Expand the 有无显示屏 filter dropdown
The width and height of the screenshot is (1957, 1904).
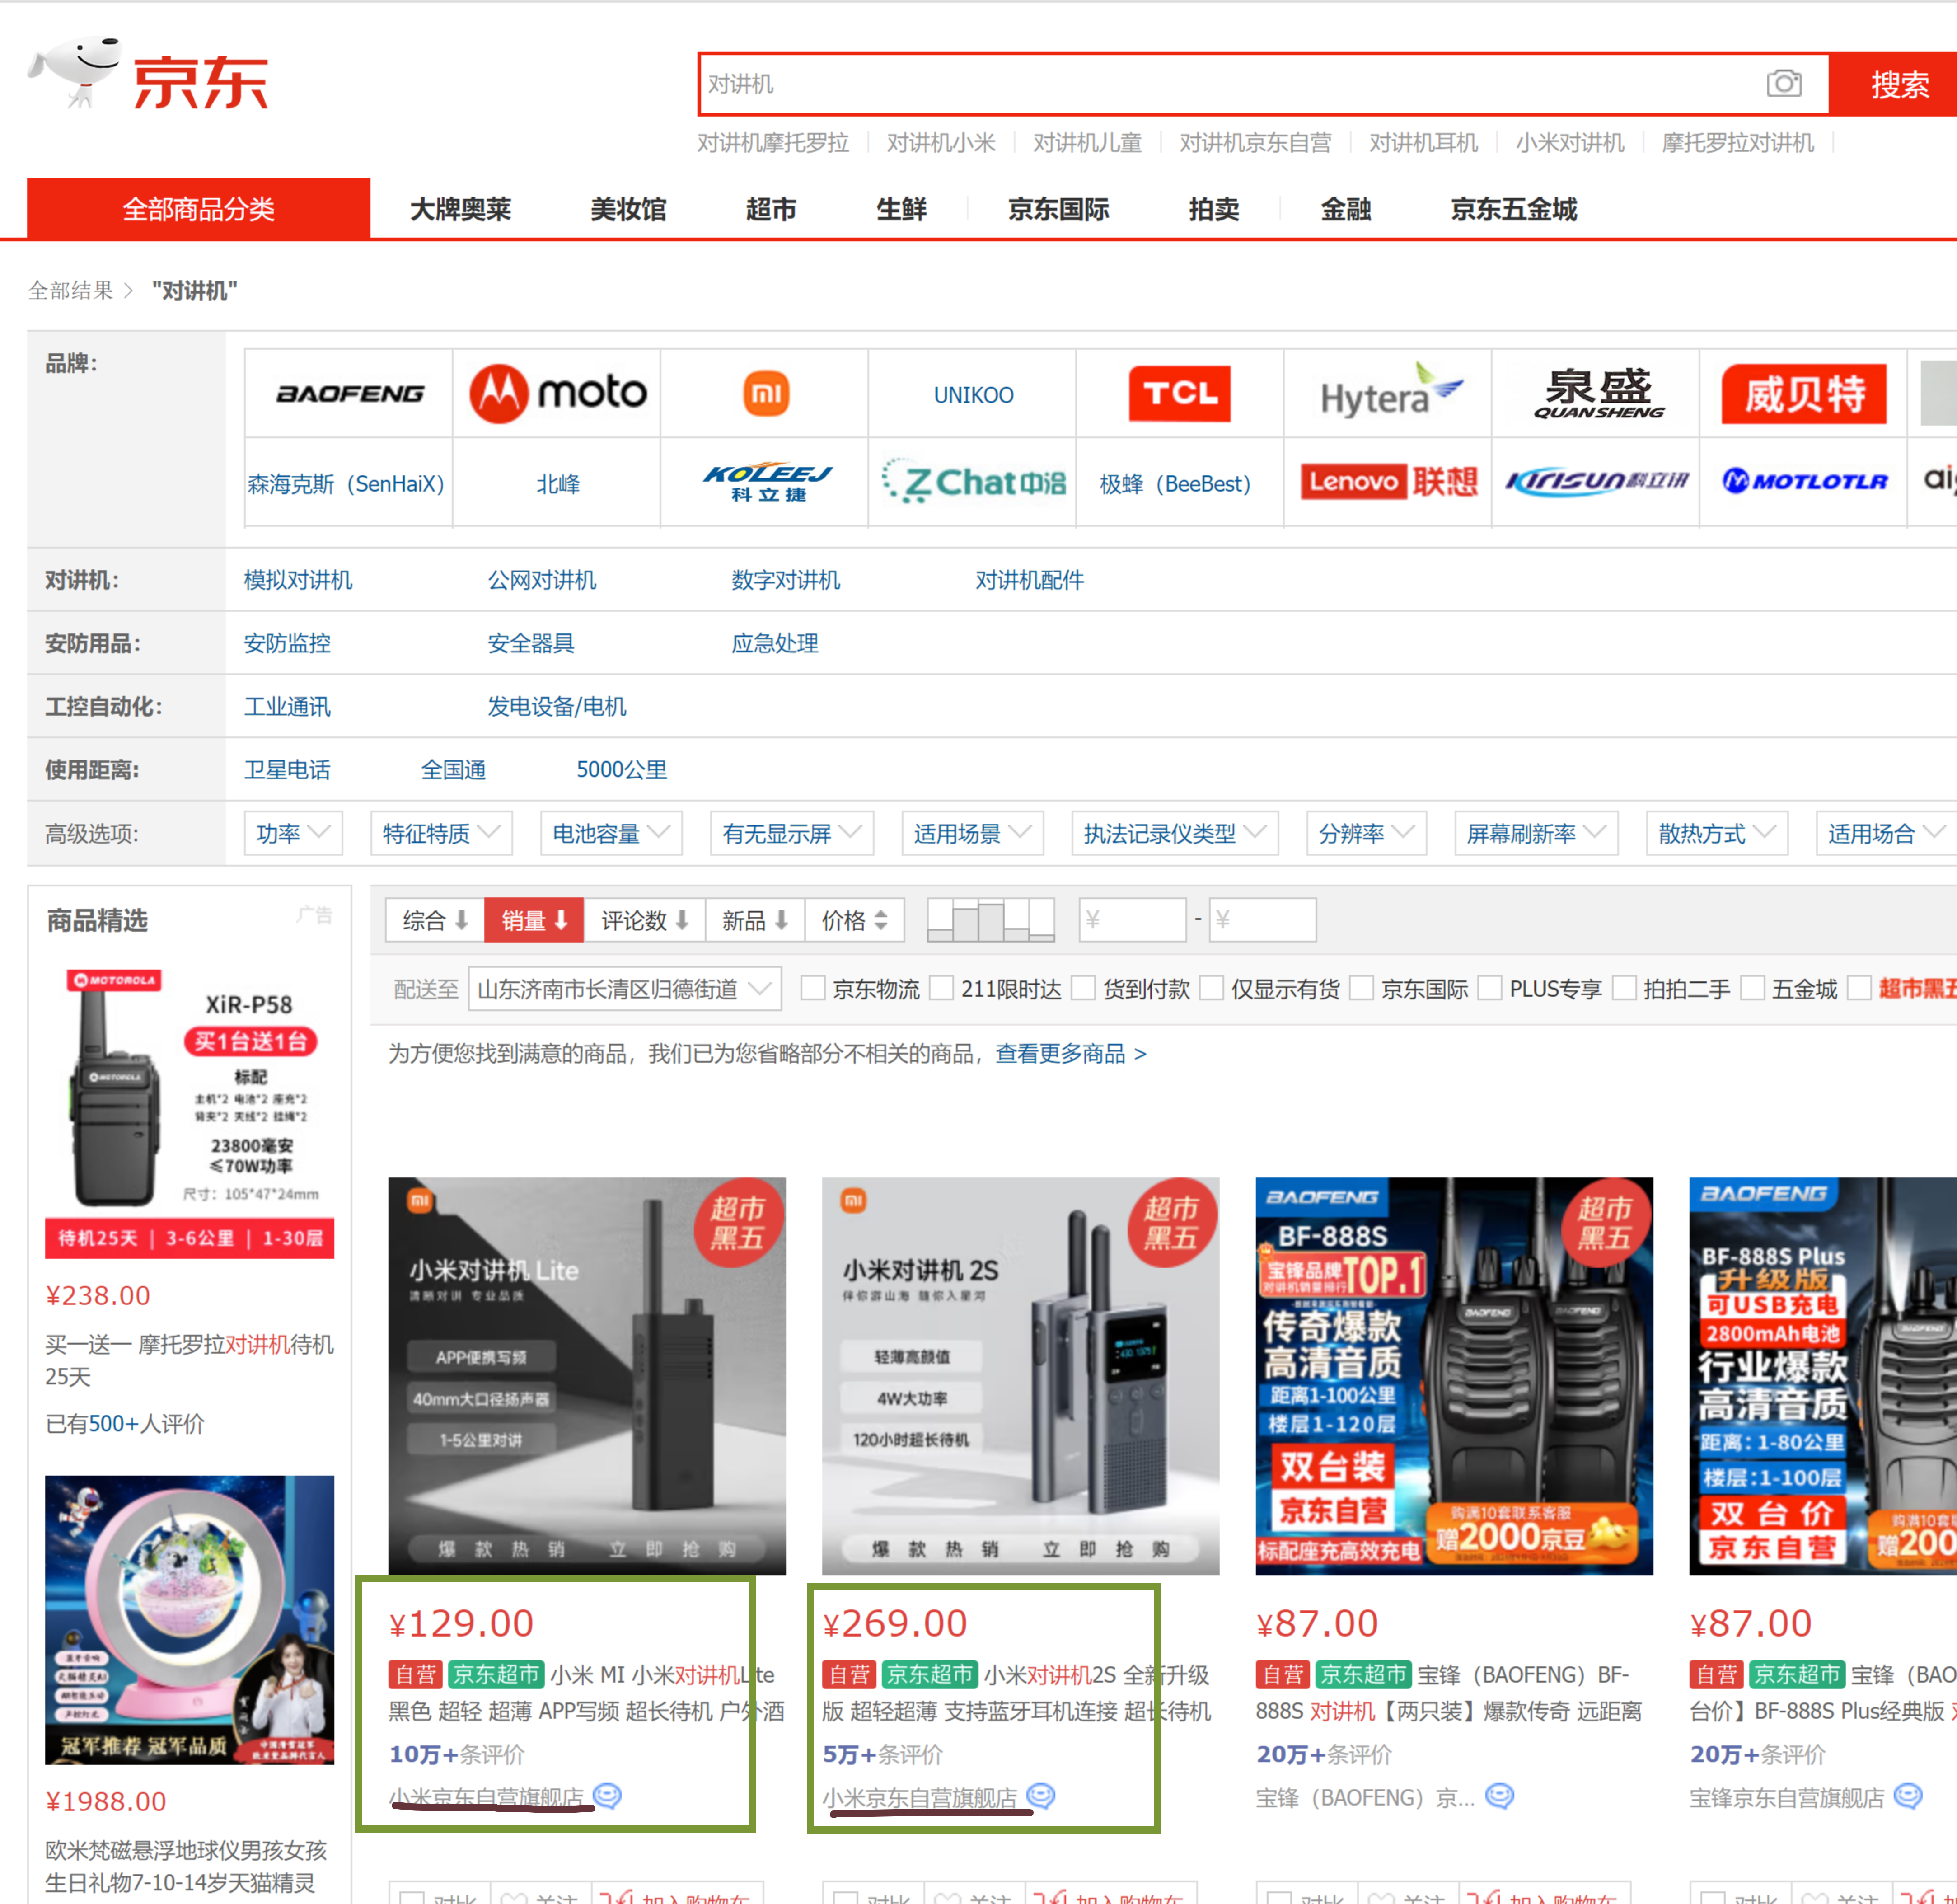pyautogui.click(x=792, y=833)
